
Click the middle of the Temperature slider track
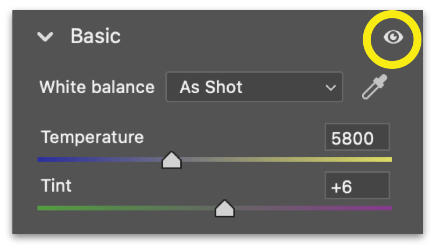click(215, 159)
